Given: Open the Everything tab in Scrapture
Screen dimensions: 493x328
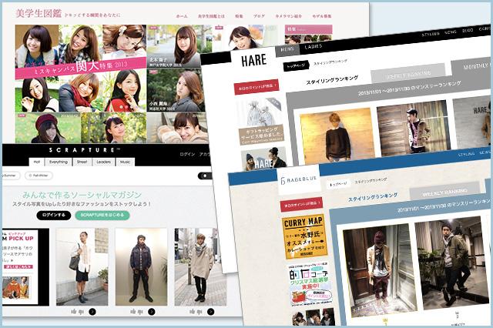Looking at the screenshot, I should point(59,162).
